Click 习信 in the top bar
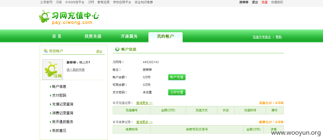Screen dimensions: 323x140 (59, 2)
